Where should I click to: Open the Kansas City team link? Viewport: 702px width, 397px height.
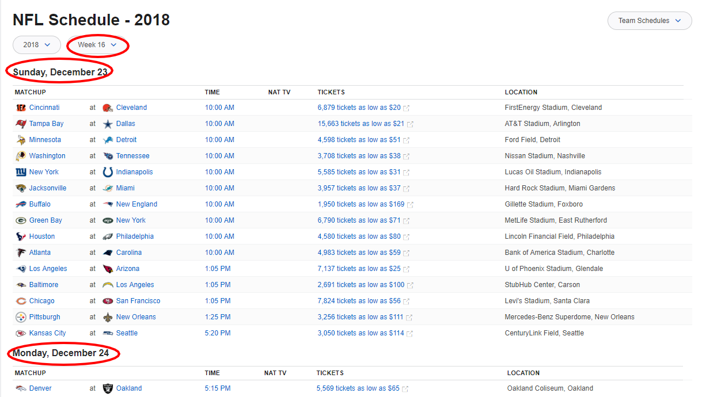pos(48,333)
